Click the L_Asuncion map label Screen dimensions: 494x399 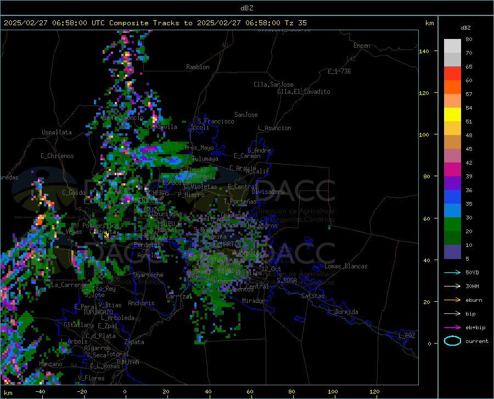coord(274,128)
